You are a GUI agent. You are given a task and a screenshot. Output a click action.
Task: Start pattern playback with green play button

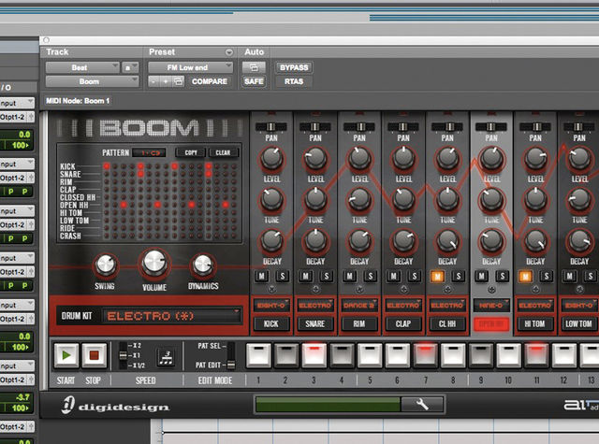point(66,355)
